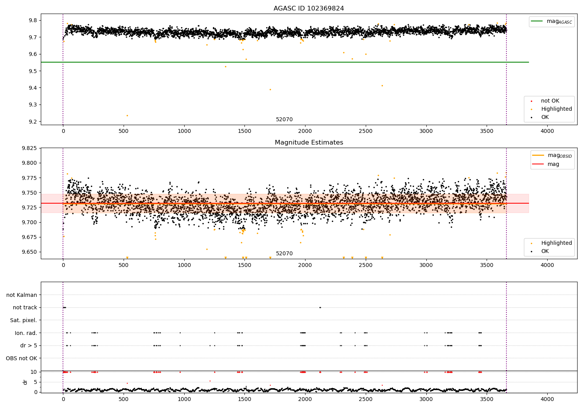Click the 'Ion. rad.' row label
The image size is (583, 408).
26,333
